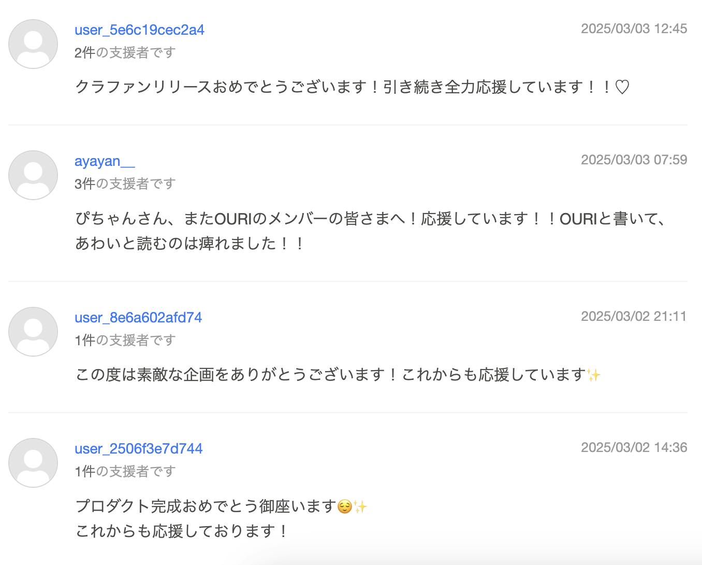Image resolution: width=702 pixels, height=565 pixels.
Task: Click the comment starting with "クラファンリリースおめでとう"
Action: (x=352, y=87)
